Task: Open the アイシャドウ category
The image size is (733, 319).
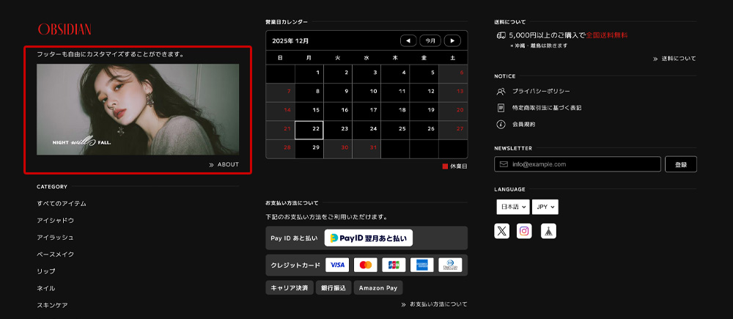Action: pyautogui.click(x=56, y=220)
